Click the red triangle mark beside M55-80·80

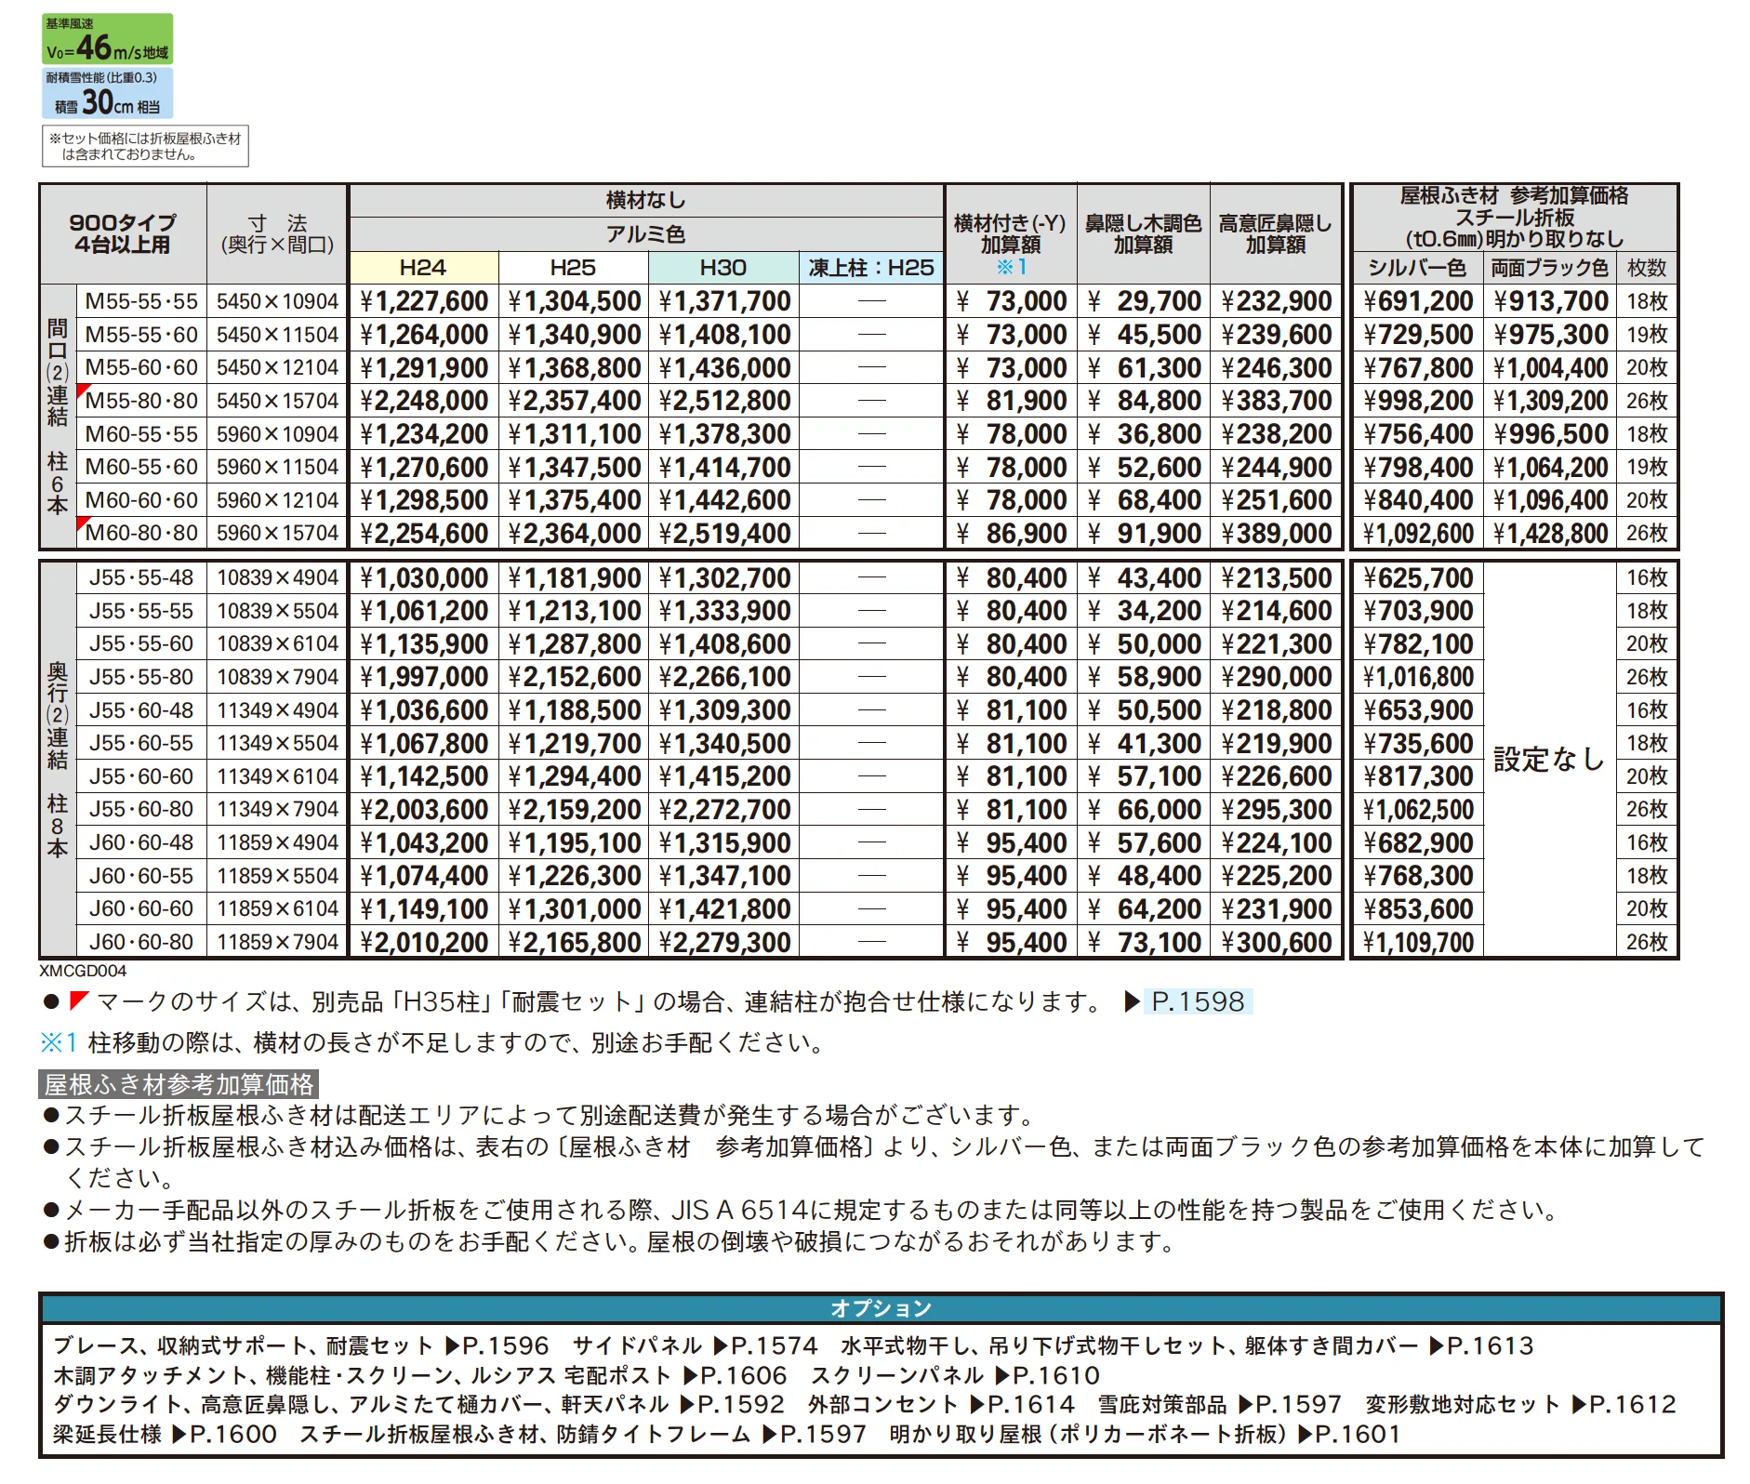83,390
